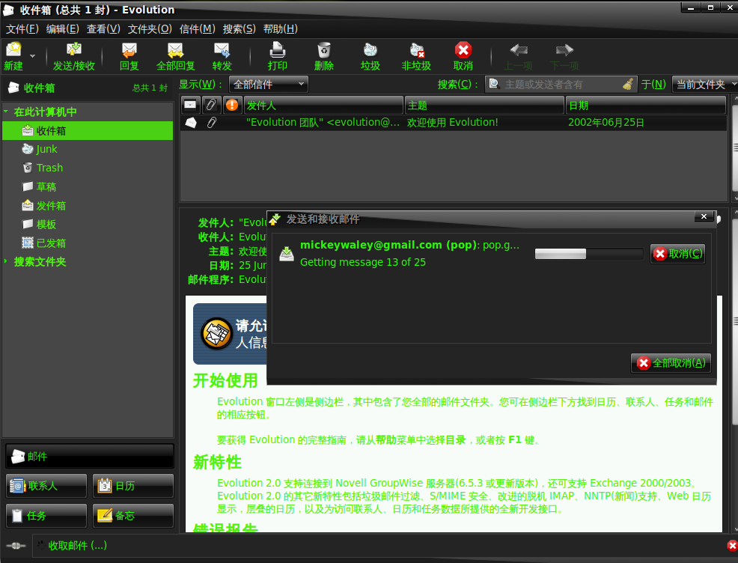Clear search with the broom icon
Screen dimensions: 738x563
[628, 85]
